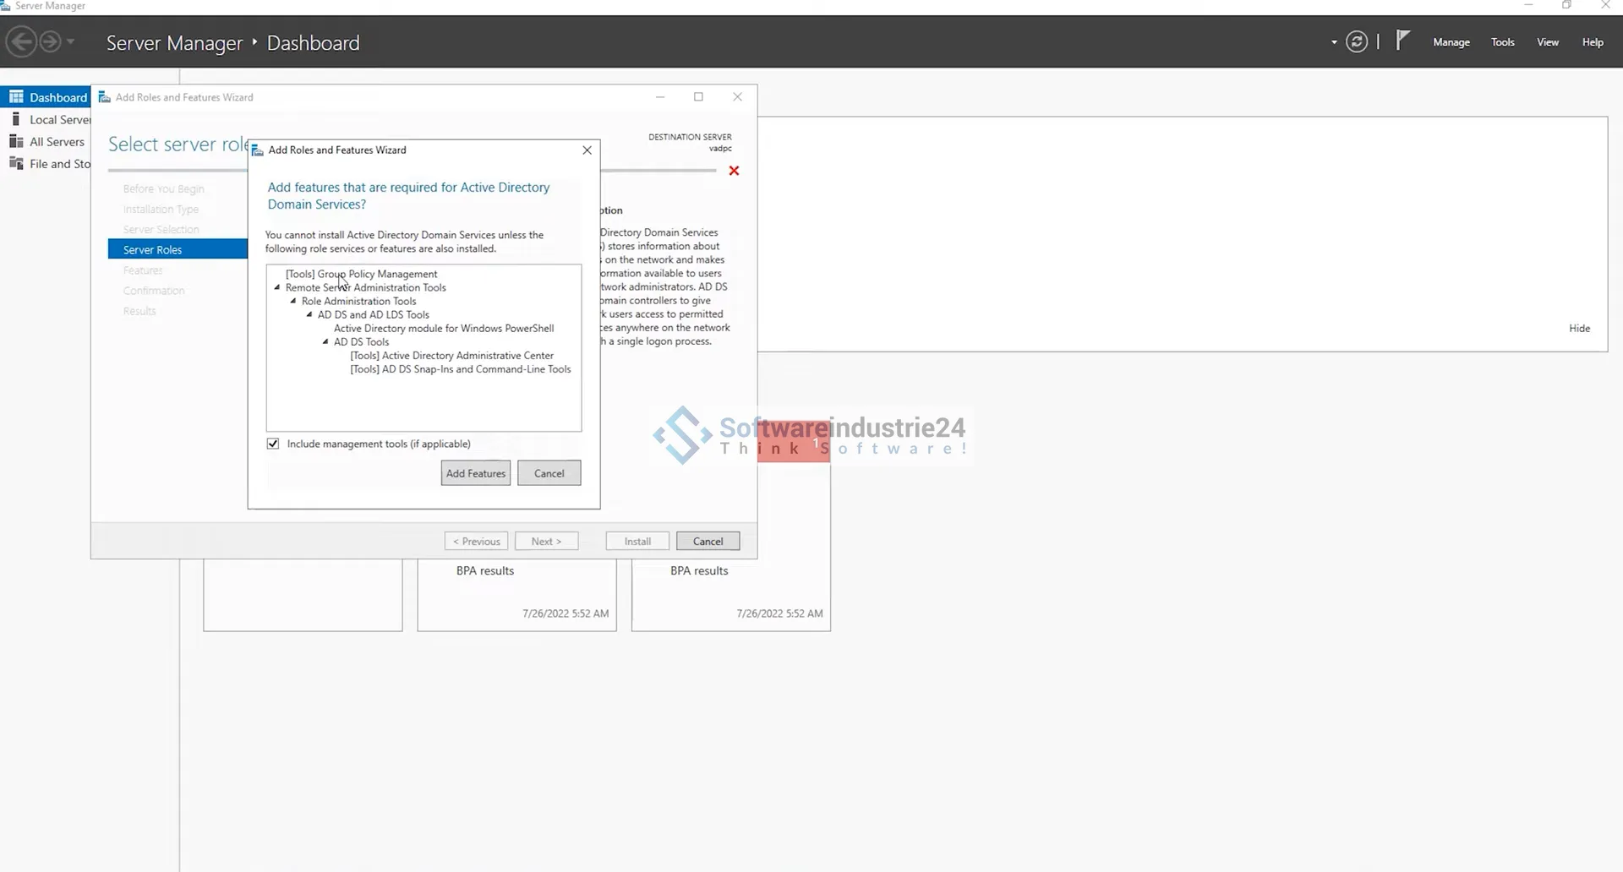Viewport: 1623px width, 872px height.
Task: Cancel the required features dialog
Action: tap(549, 473)
